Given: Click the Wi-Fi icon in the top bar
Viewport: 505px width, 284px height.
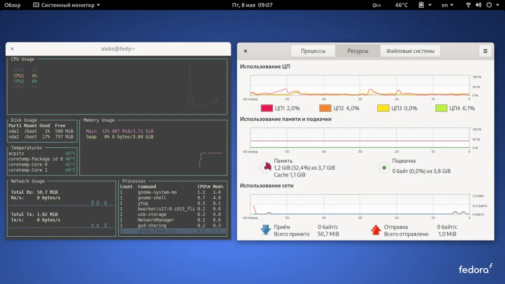Looking at the screenshot, I should [x=468, y=5].
